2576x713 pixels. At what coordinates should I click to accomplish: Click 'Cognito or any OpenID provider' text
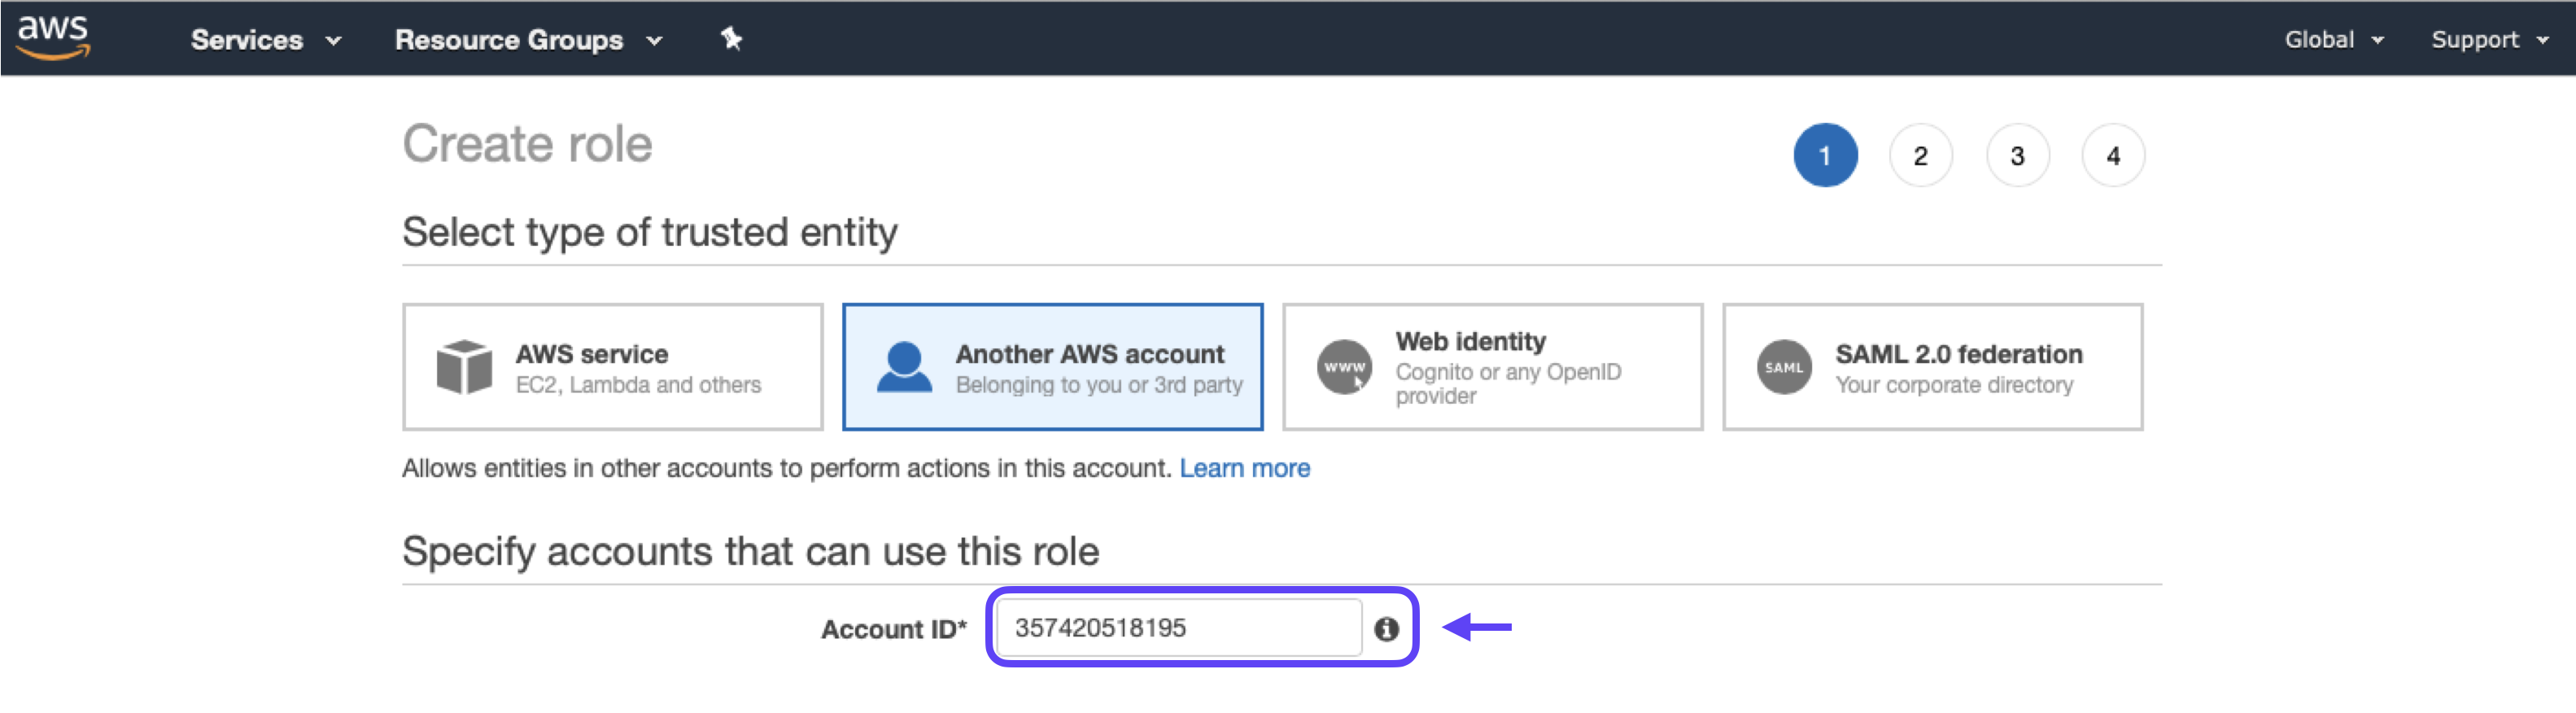click(1508, 384)
